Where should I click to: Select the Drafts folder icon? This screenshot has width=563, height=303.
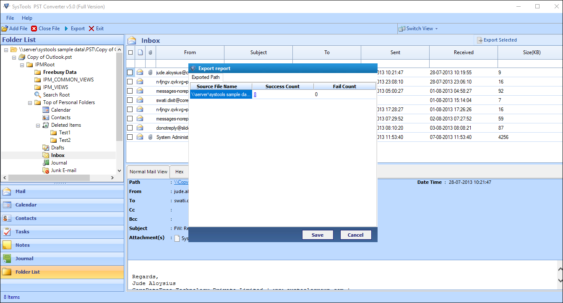(x=46, y=148)
